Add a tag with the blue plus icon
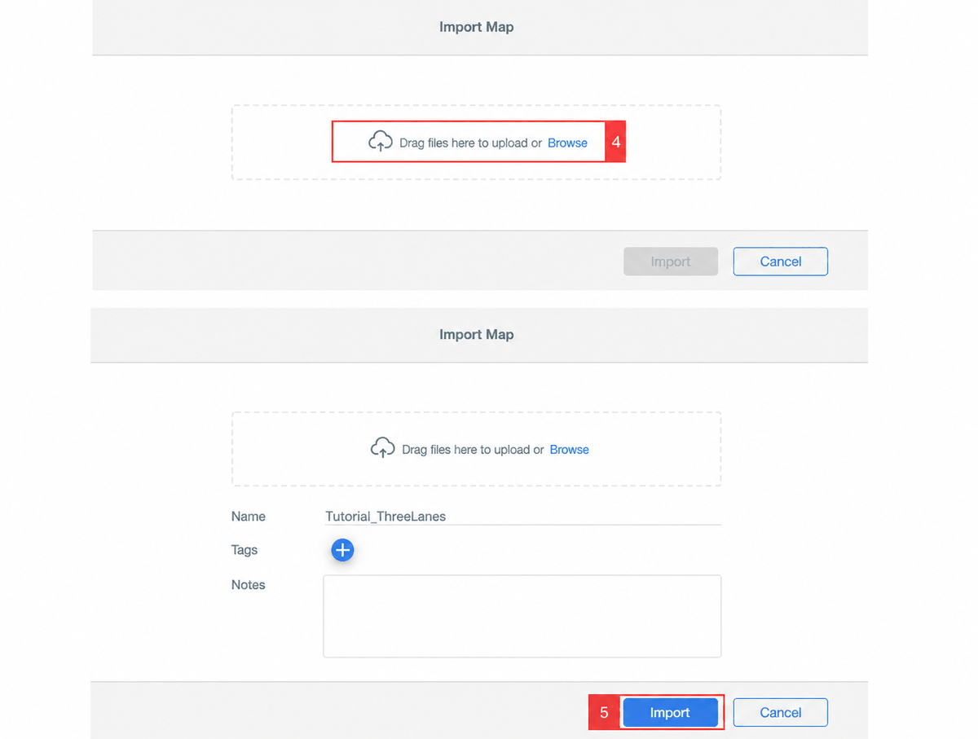This screenshot has width=978, height=739. point(342,551)
